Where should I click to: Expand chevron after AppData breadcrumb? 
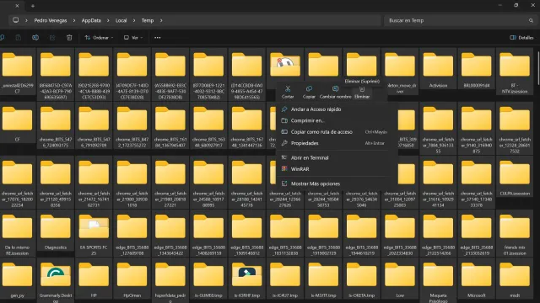(x=108, y=20)
